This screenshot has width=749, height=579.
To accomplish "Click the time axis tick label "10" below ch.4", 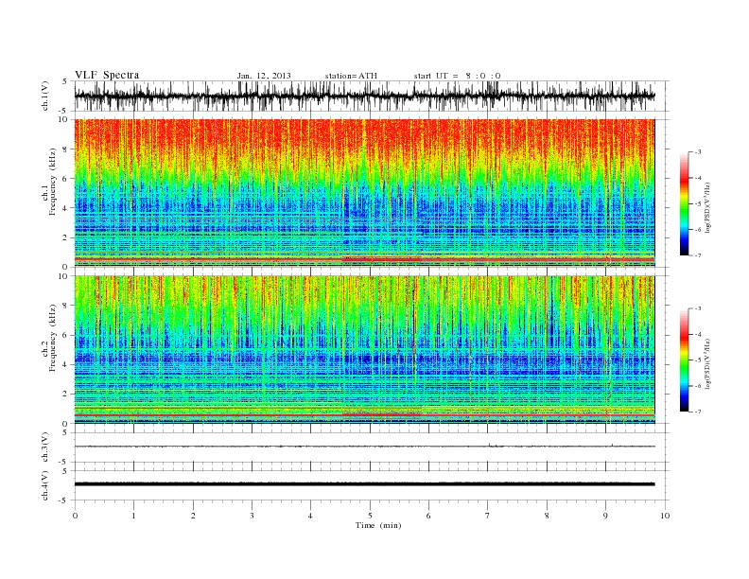I will click(665, 516).
